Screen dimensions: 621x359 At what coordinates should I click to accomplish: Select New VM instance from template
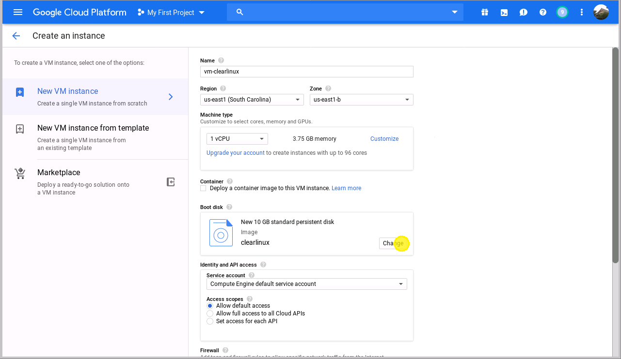95,137
